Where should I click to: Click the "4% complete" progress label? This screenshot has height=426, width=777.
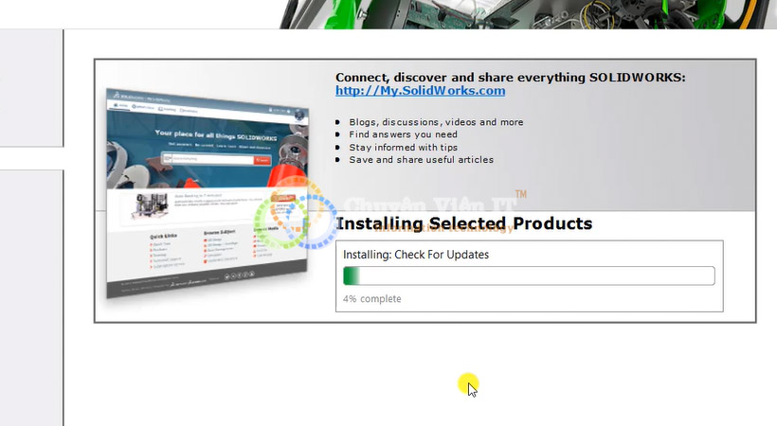click(x=371, y=299)
